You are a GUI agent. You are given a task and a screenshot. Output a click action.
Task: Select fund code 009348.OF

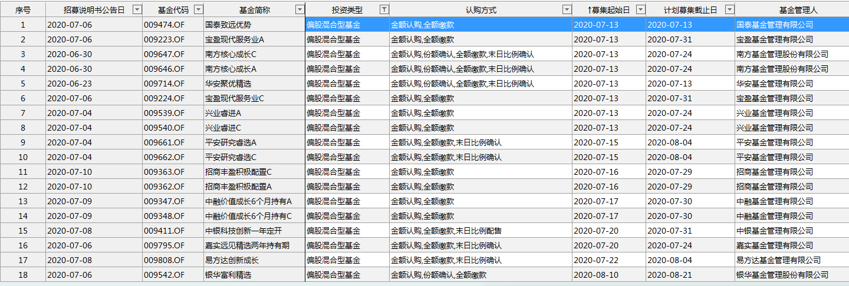click(x=164, y=216)
